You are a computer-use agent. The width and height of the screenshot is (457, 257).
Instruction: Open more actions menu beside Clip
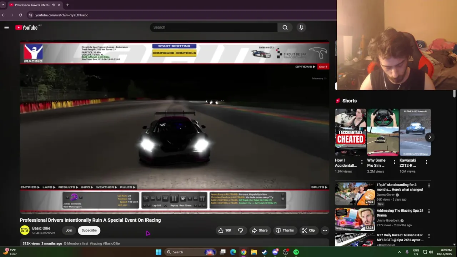tap(325, 231)
